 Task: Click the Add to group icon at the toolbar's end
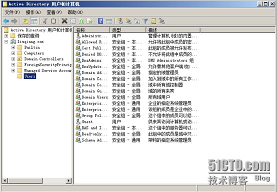tap(161, 21)
